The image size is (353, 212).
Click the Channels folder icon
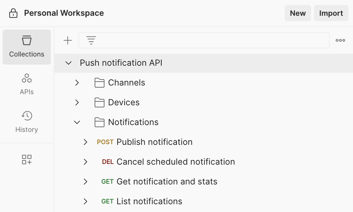coord(100,83)
